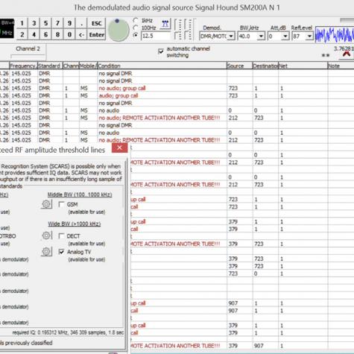The height and width of the screenshot is (354, 354).
Task: Click the black MHz frequency display
Action: click(x=7, y=28)
